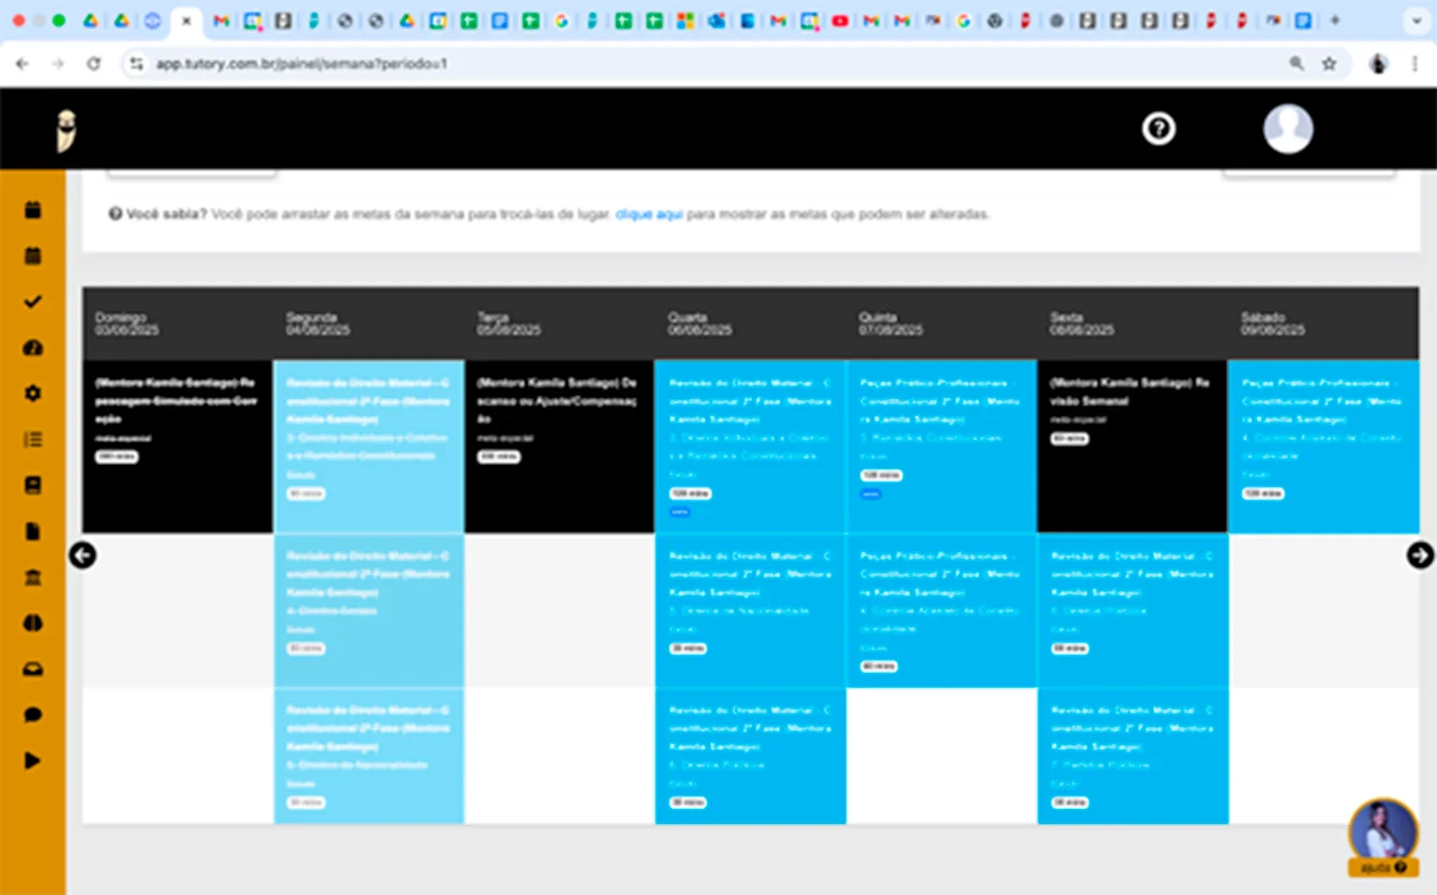Image resolution: width=1437 pixels, height=895 pixels.
Task: Open settings gear in the orange sidebar
Action: pyautogui.click(x=33, y=394)
